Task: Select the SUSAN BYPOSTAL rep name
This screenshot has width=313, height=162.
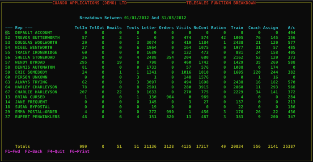Action: (x=32, y=107)
